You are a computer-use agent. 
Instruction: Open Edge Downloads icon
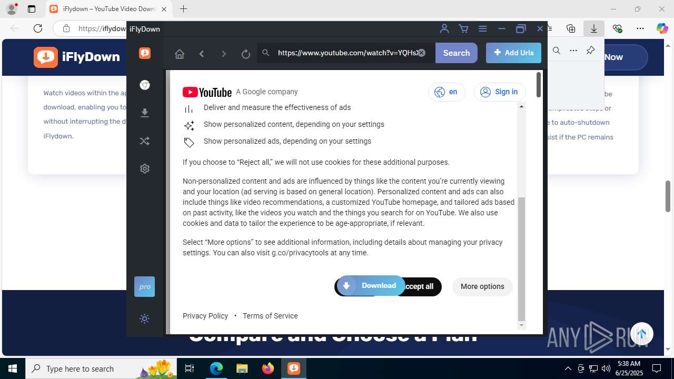[x=594, y=28]
